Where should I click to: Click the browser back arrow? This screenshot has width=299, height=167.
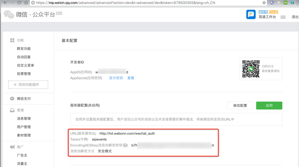[x=5, y=3]
